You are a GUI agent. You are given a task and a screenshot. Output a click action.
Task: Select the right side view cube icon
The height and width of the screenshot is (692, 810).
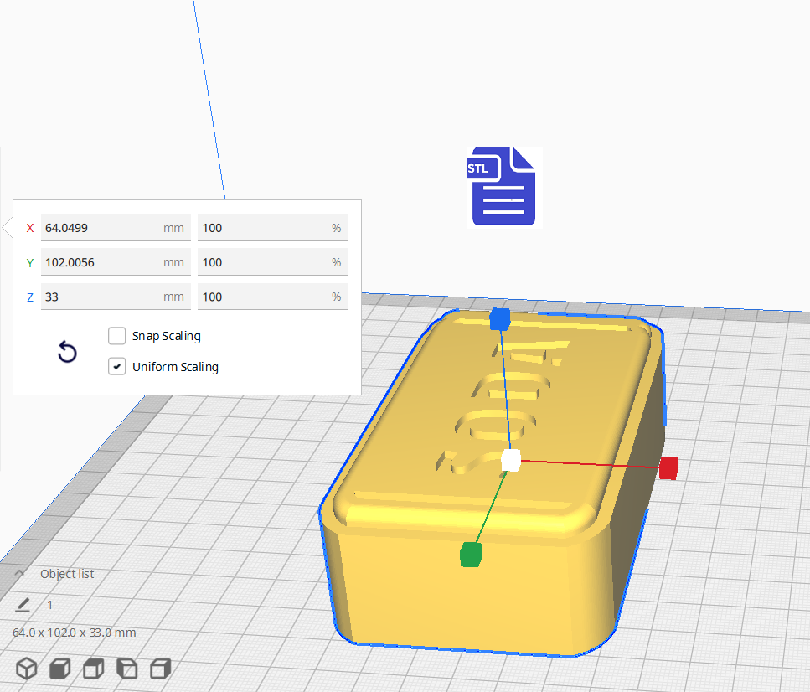coord(160,669)
